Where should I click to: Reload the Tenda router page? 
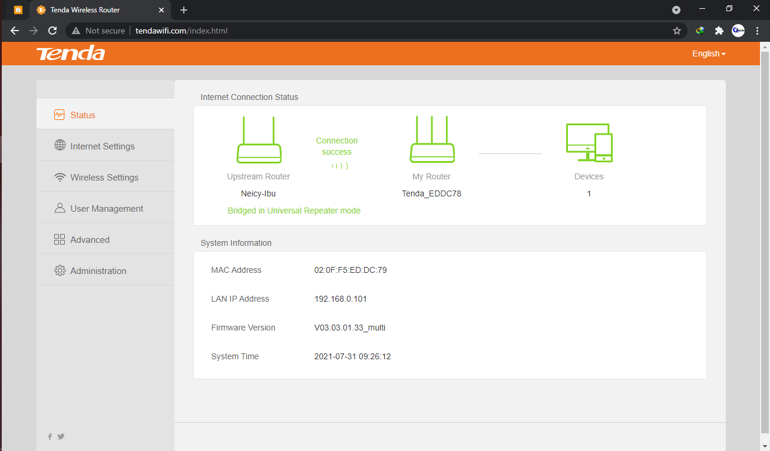52,31
